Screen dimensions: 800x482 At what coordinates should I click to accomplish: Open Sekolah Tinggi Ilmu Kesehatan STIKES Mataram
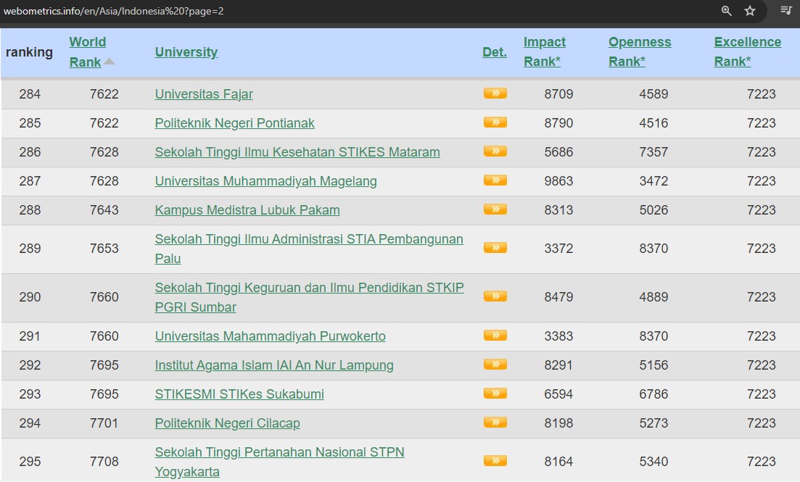pos(297,152)
